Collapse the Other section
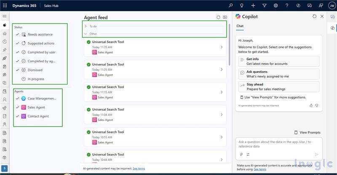This screenshot has height=175, width=337. pos(86,34)
